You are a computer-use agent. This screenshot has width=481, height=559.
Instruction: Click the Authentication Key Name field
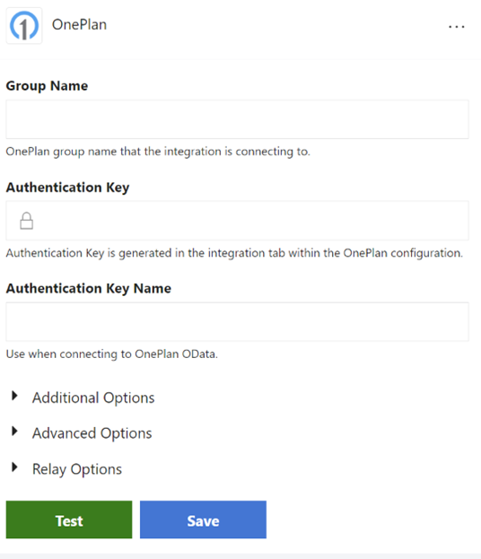[237, 322]
